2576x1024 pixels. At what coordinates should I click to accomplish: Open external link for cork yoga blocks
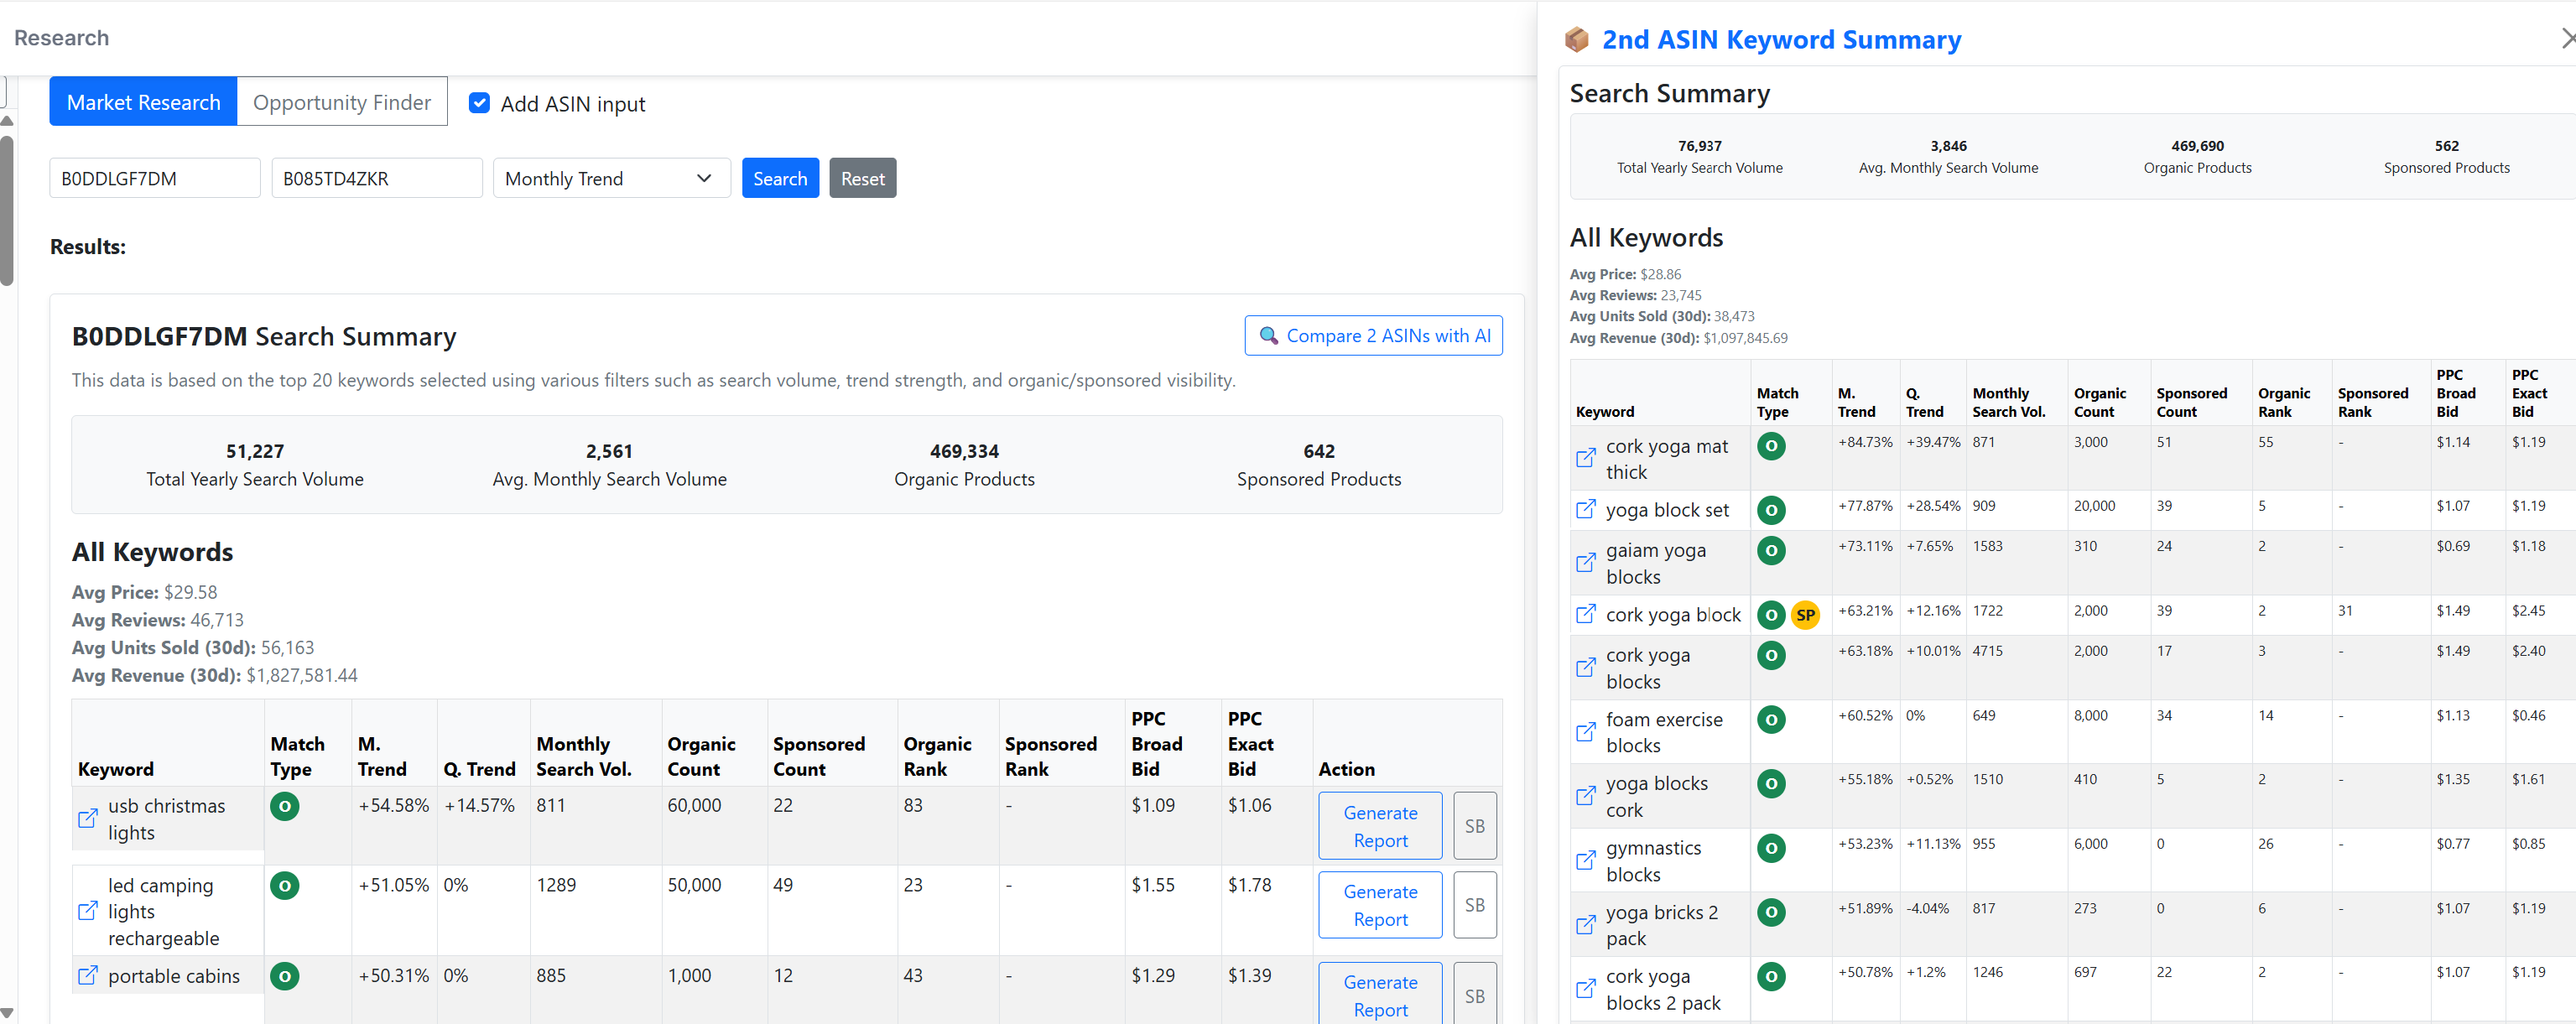pos(1586,668)
